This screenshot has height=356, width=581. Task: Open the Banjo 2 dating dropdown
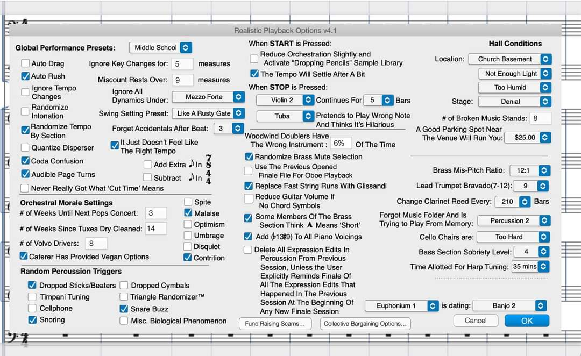(510, 306)
